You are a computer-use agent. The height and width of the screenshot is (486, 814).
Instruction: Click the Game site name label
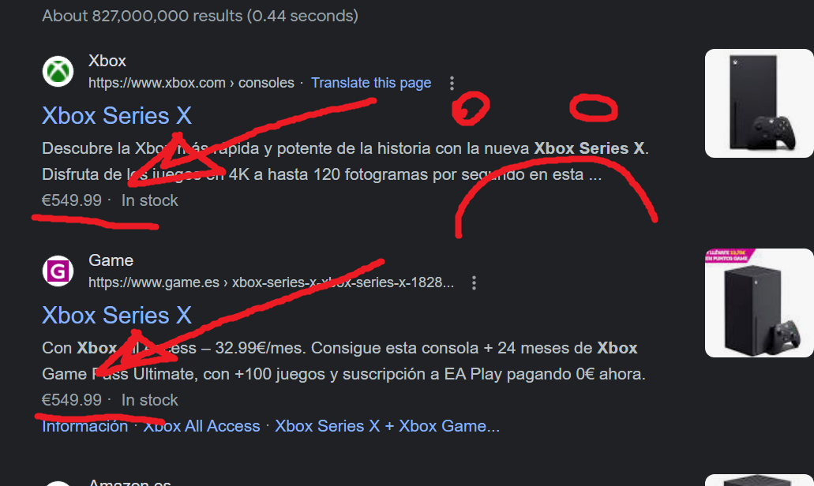[x=111, y=260]
